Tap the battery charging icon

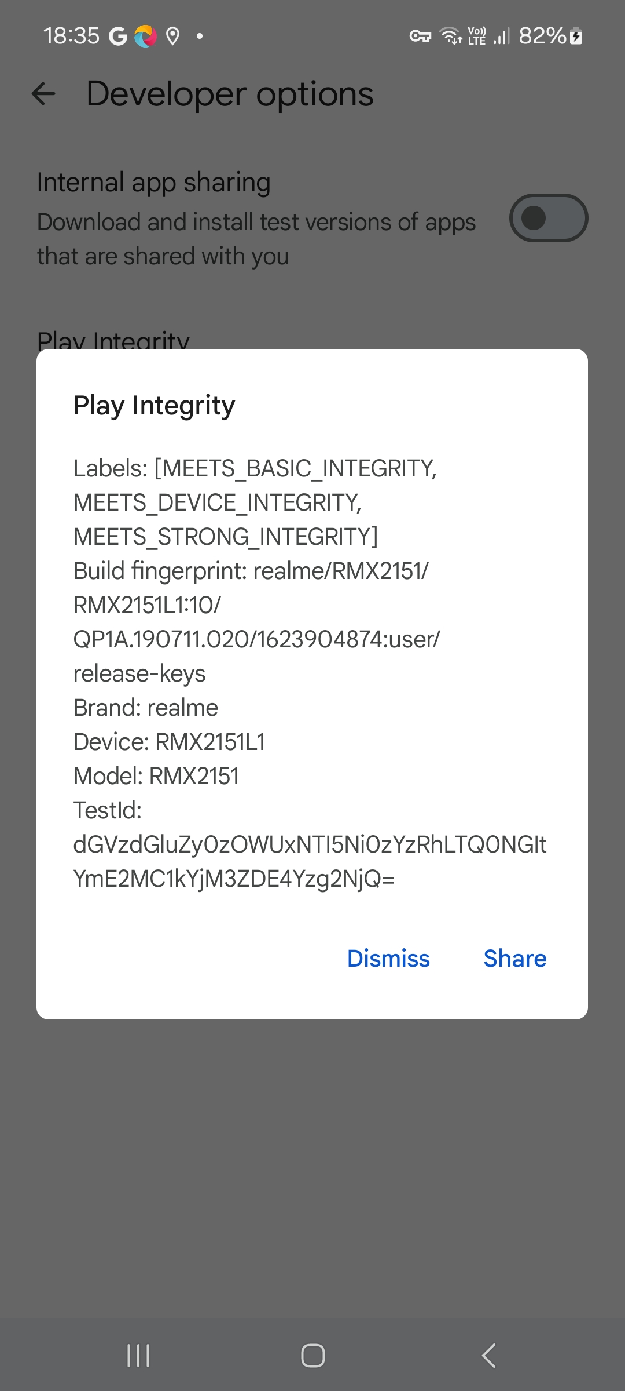pos(576,36)
